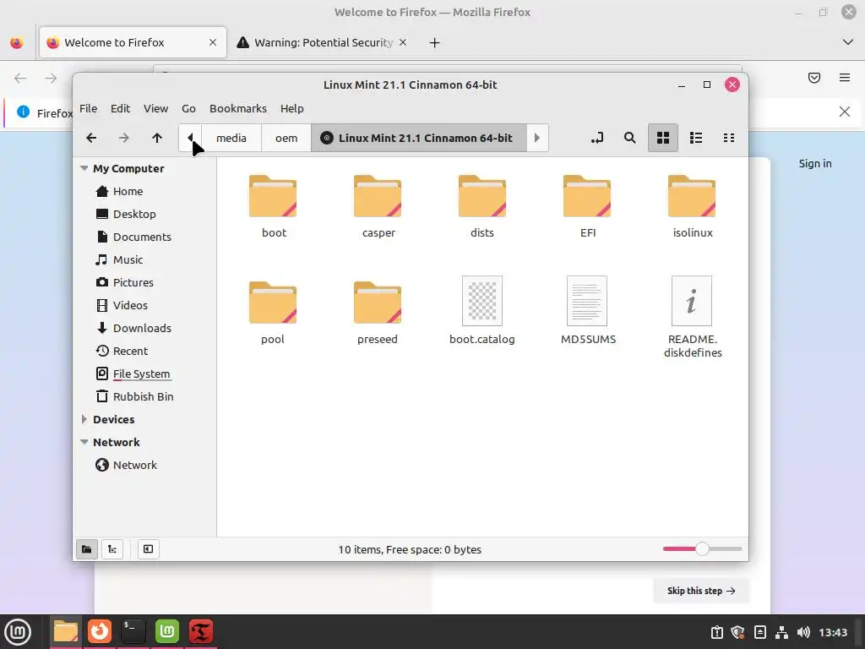865x649 pixels.
Task: Switch to icon view
Action: [662, 138]
